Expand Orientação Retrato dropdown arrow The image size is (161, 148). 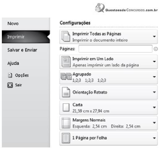coord(154,92)
